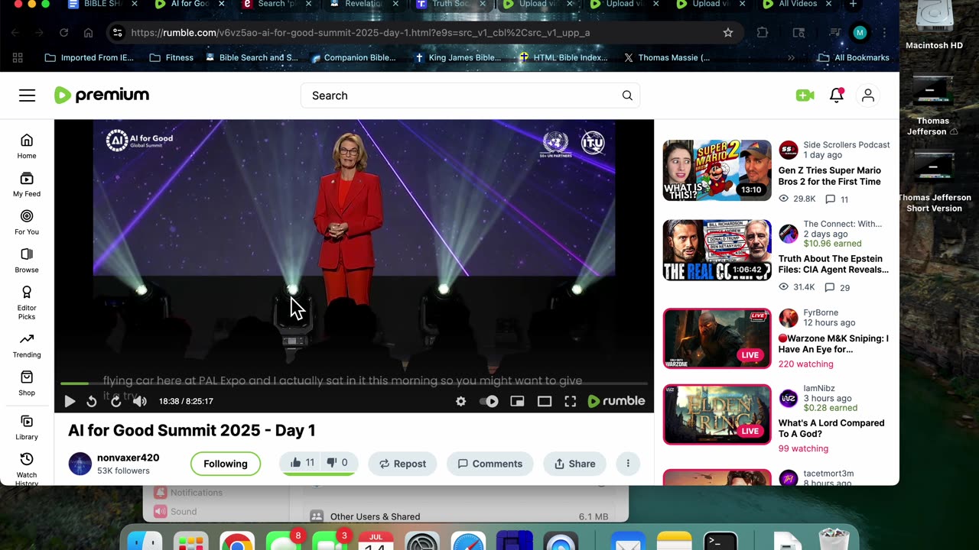
Task: Open the notifications bell
Action: pos(836,95)
